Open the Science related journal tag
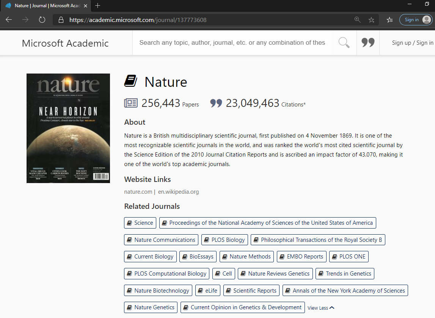This screenshot has width=435, height=318. pyautogui.click(x=140, y=223)
